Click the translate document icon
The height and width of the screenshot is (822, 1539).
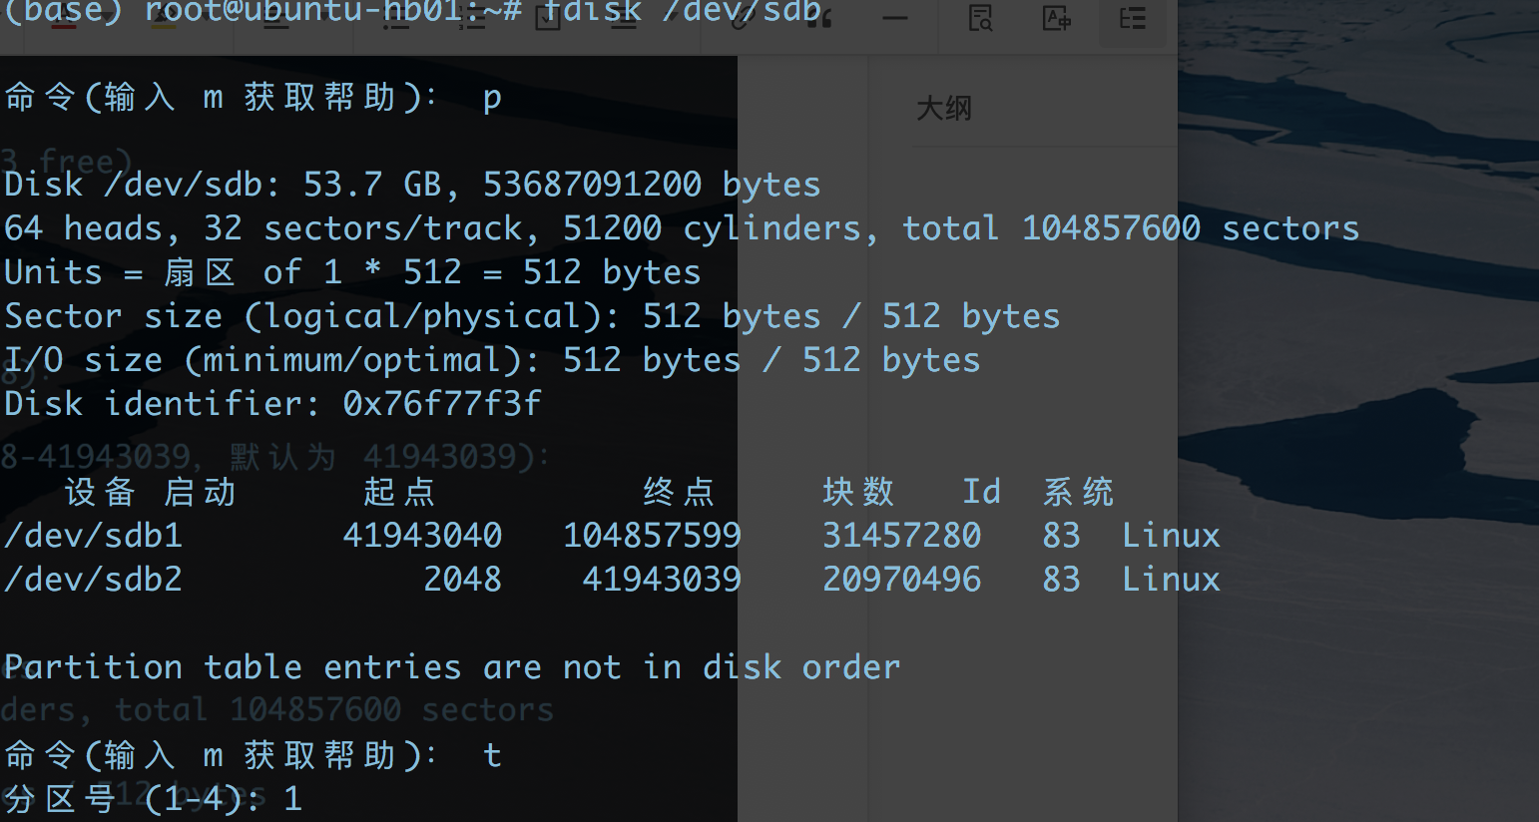tap(1056, 18)
